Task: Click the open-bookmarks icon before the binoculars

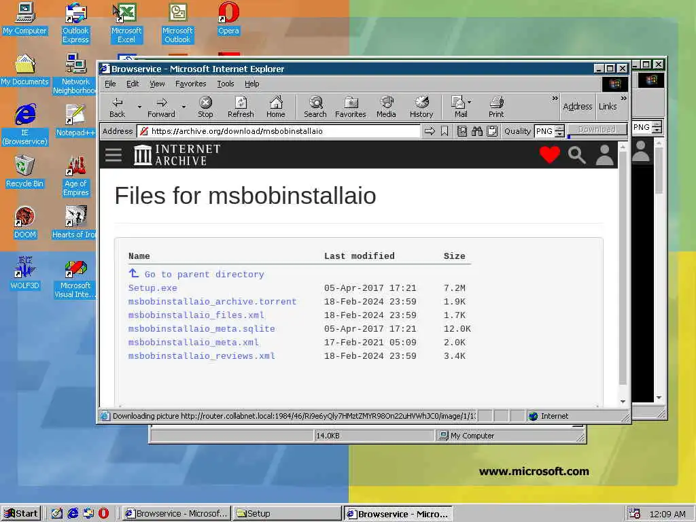Action: [x=462, y=131]
